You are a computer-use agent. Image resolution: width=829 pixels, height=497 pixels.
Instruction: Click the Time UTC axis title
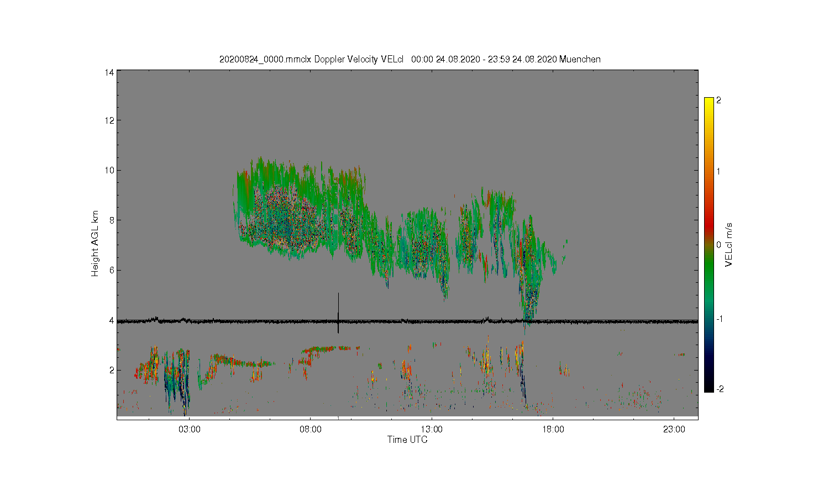pyautogui.click(x=407, y=440)
